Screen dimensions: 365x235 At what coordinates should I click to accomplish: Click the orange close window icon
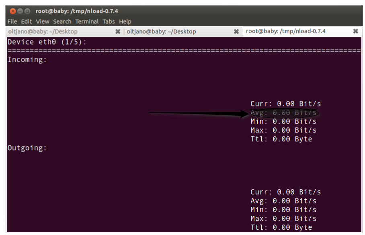tap(13, 11)
